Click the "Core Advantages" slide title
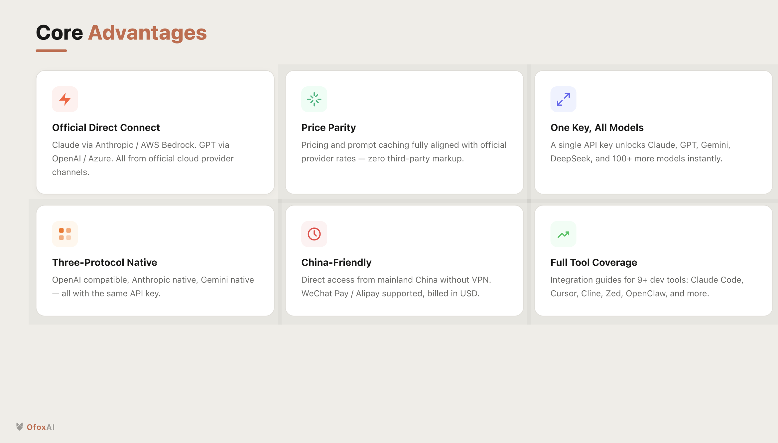 [x=121, y=33]
